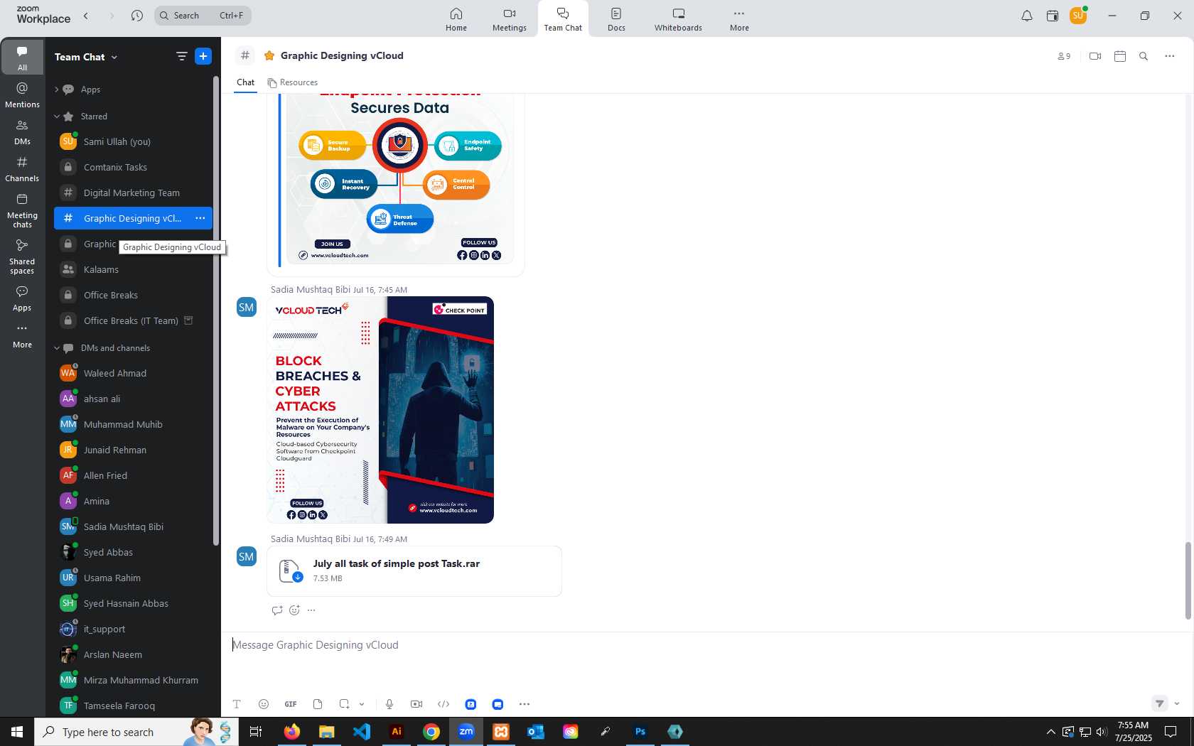Start a video meeting from channel header
Viewport: 1194px width, 746px height.
[1095, 56]
